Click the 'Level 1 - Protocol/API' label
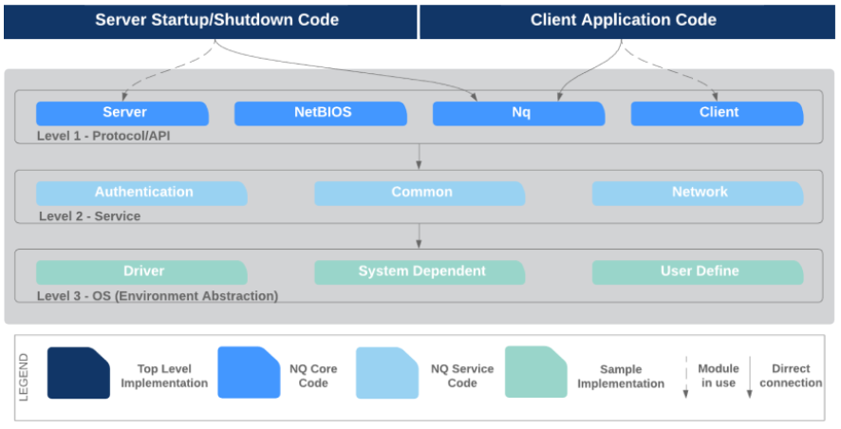This screenshot has width=841, height=429. pos(103,136)
